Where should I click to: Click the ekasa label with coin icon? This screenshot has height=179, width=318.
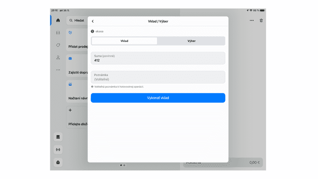click(x=97, y=31)
